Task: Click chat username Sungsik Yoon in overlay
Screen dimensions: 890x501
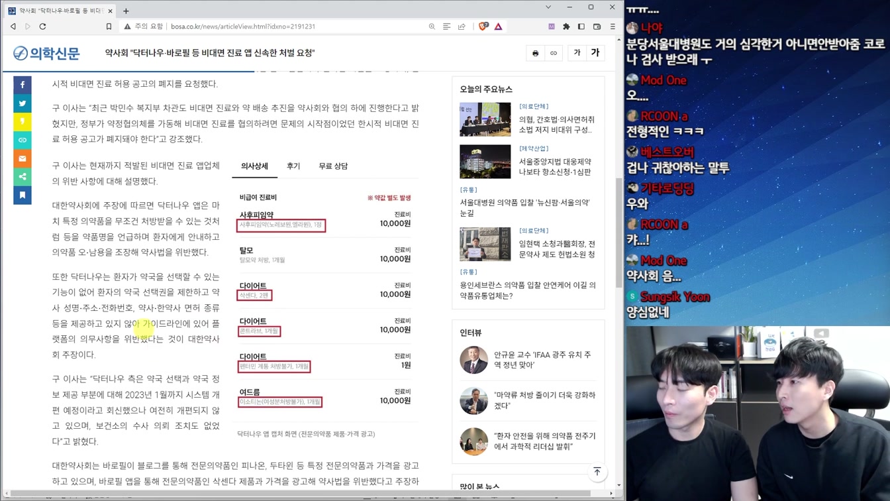Action: pos(675,297)
